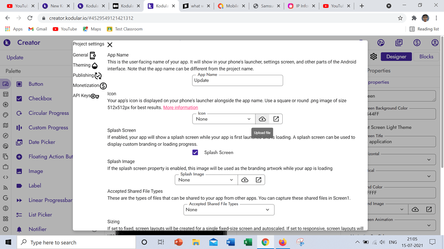Open Excel from the taskbar
444x249 pixels.
coord(248,242)
